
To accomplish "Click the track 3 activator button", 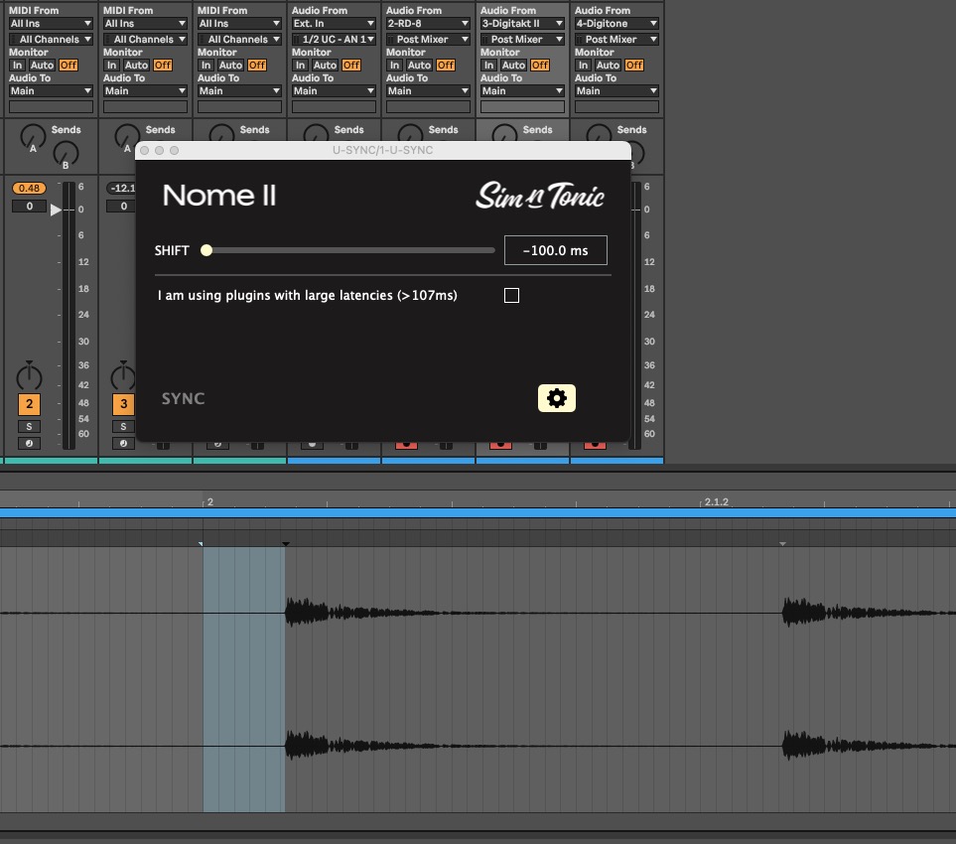I will click(123, 404).
